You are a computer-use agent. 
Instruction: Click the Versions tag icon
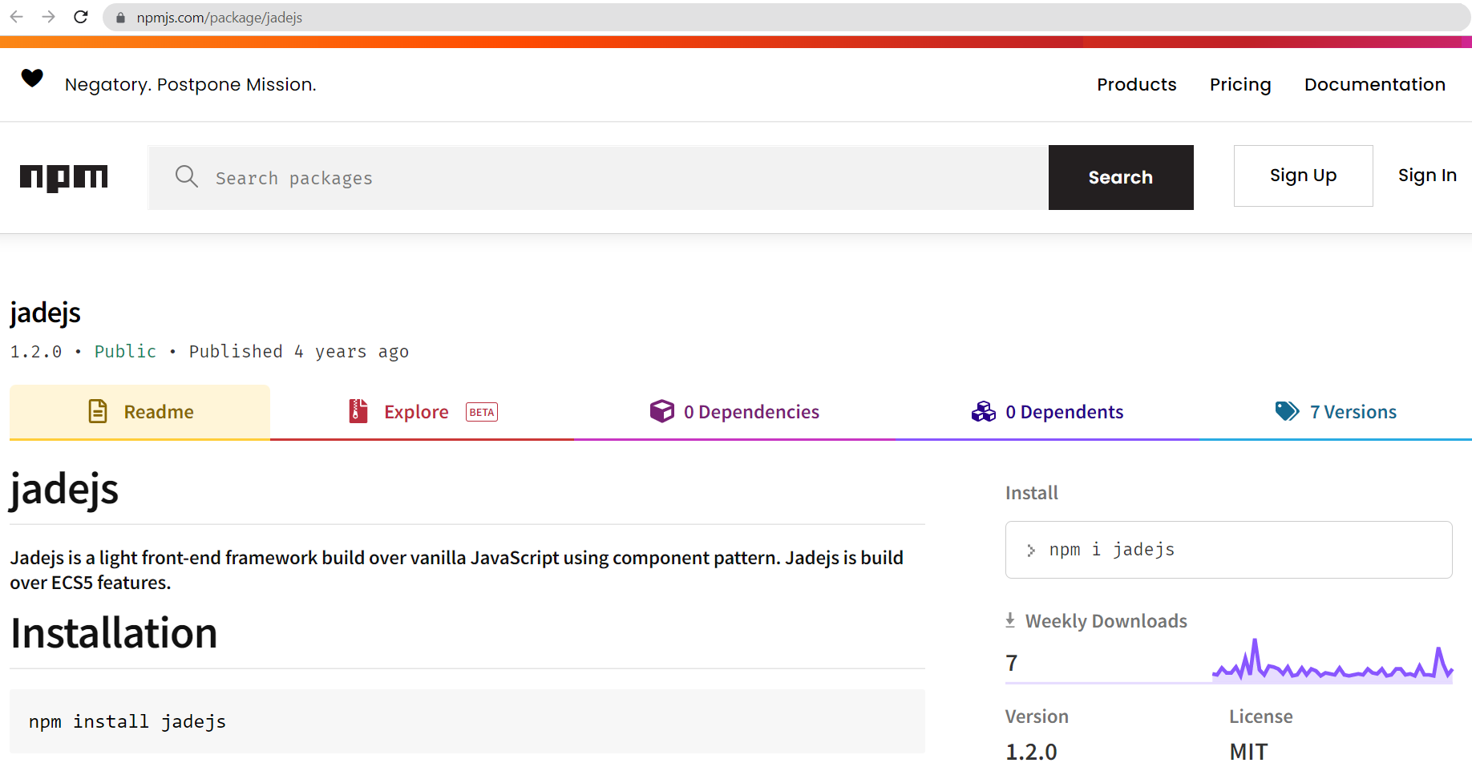[1287, 410]
